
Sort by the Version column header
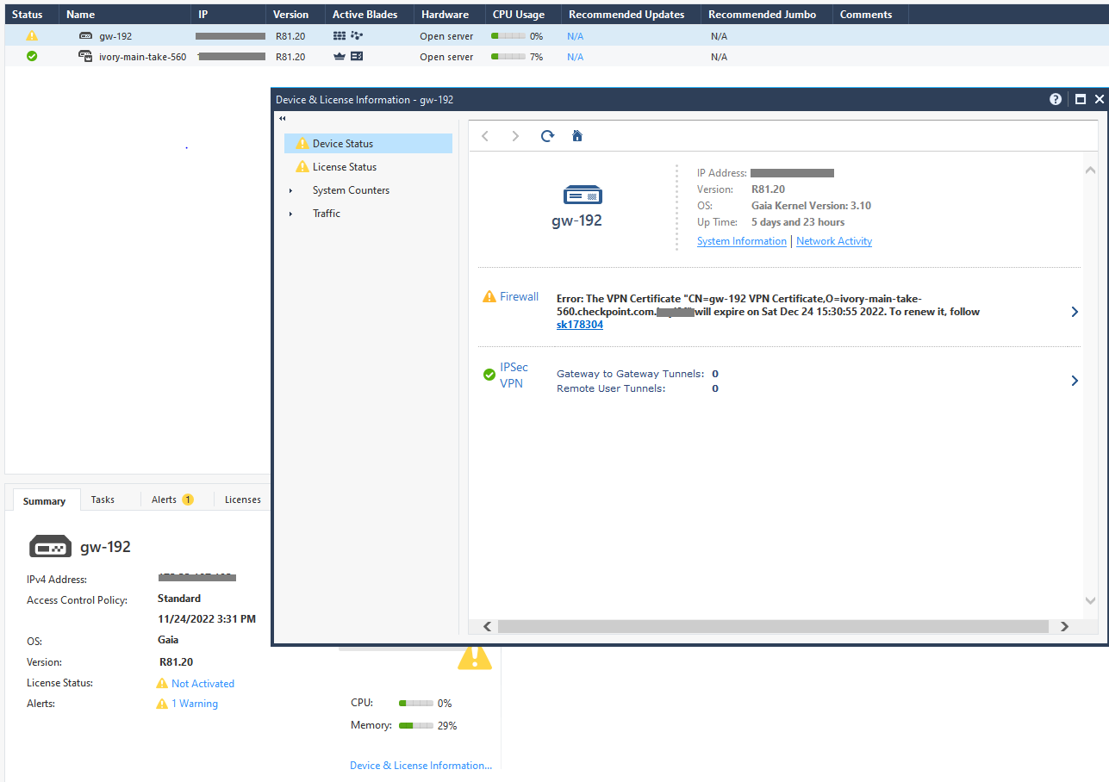click(x=296, y=15)
